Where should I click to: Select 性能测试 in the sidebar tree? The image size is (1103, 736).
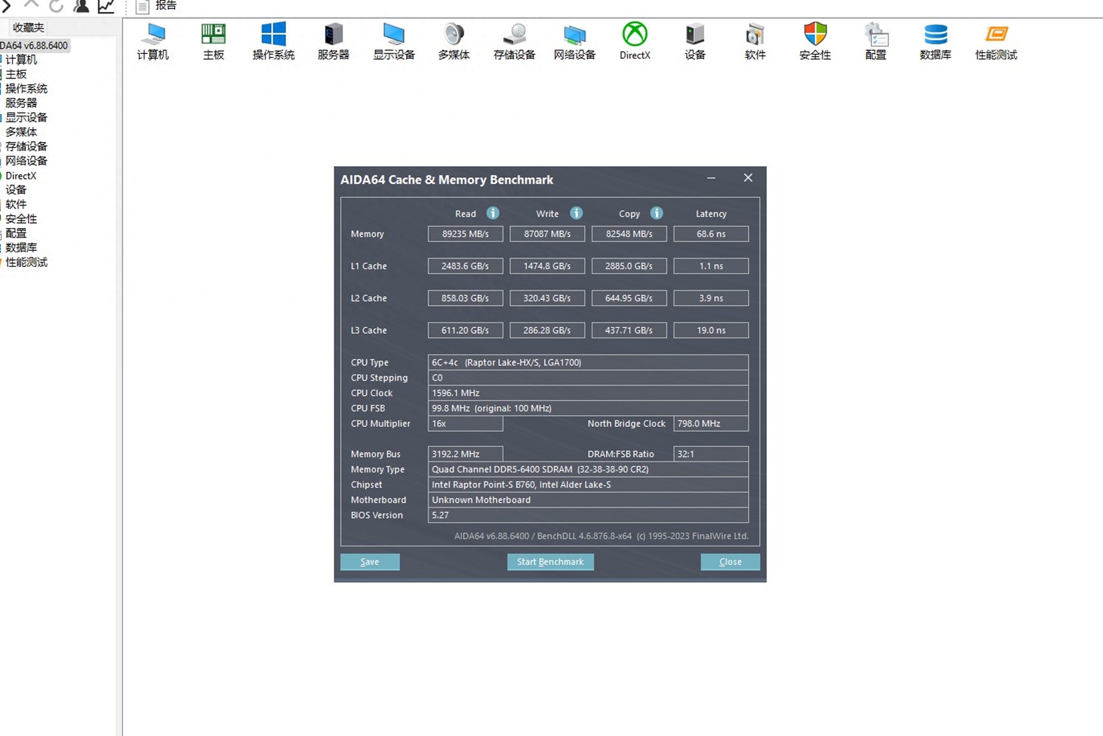(26, 262)
